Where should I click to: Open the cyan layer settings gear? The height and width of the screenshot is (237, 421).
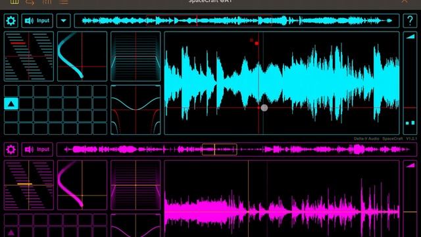click(x=11, y=20)
